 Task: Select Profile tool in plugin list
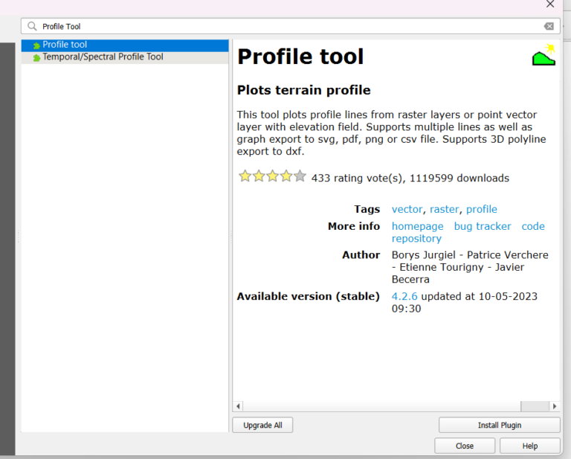tap(65, 45)
